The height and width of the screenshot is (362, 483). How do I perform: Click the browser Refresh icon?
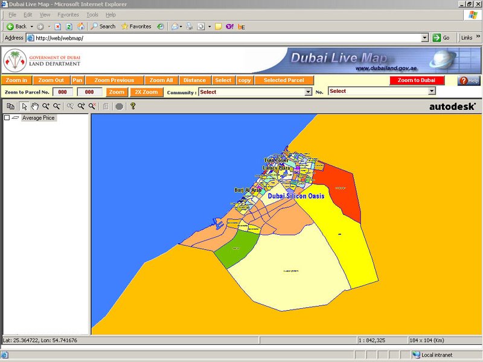point(69,27)
